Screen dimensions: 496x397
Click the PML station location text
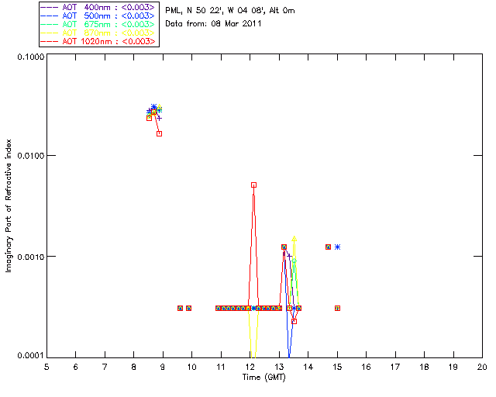(230, 10)
